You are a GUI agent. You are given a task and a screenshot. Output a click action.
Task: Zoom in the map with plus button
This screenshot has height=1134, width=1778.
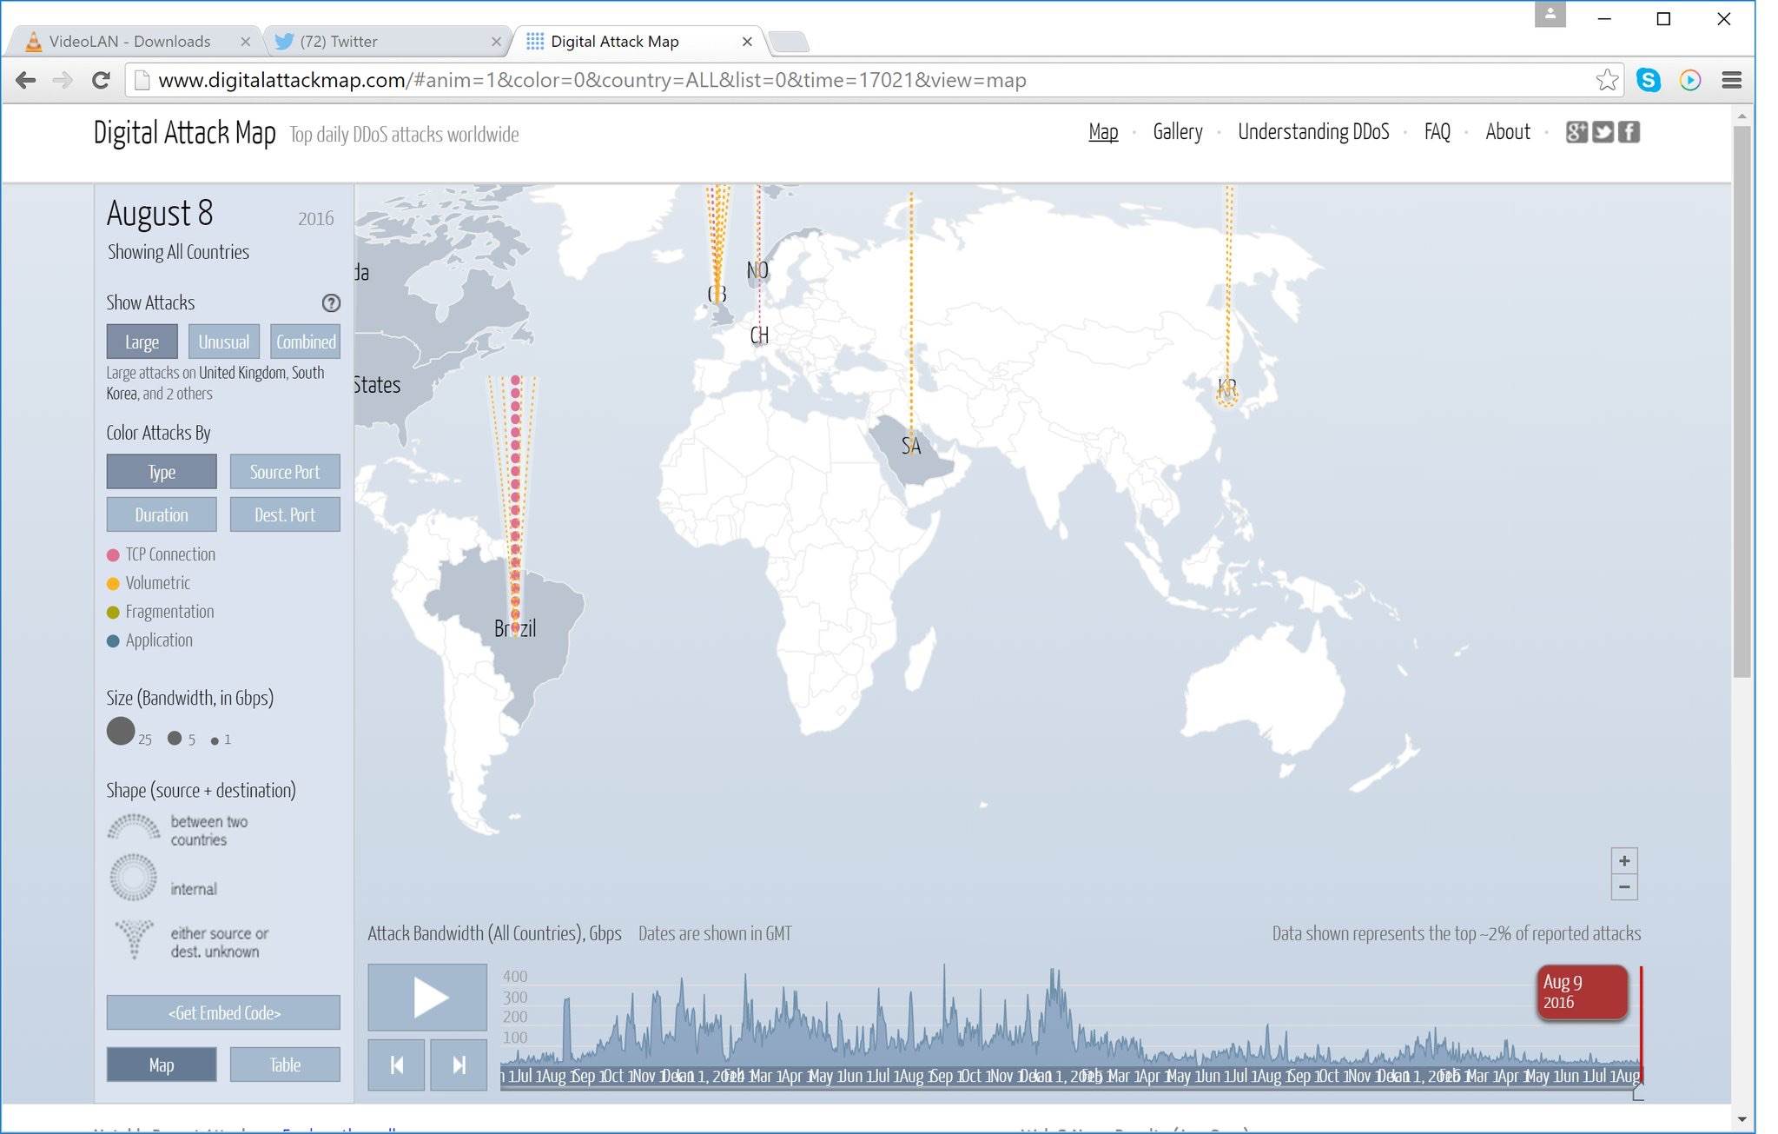pos(1623,861)
